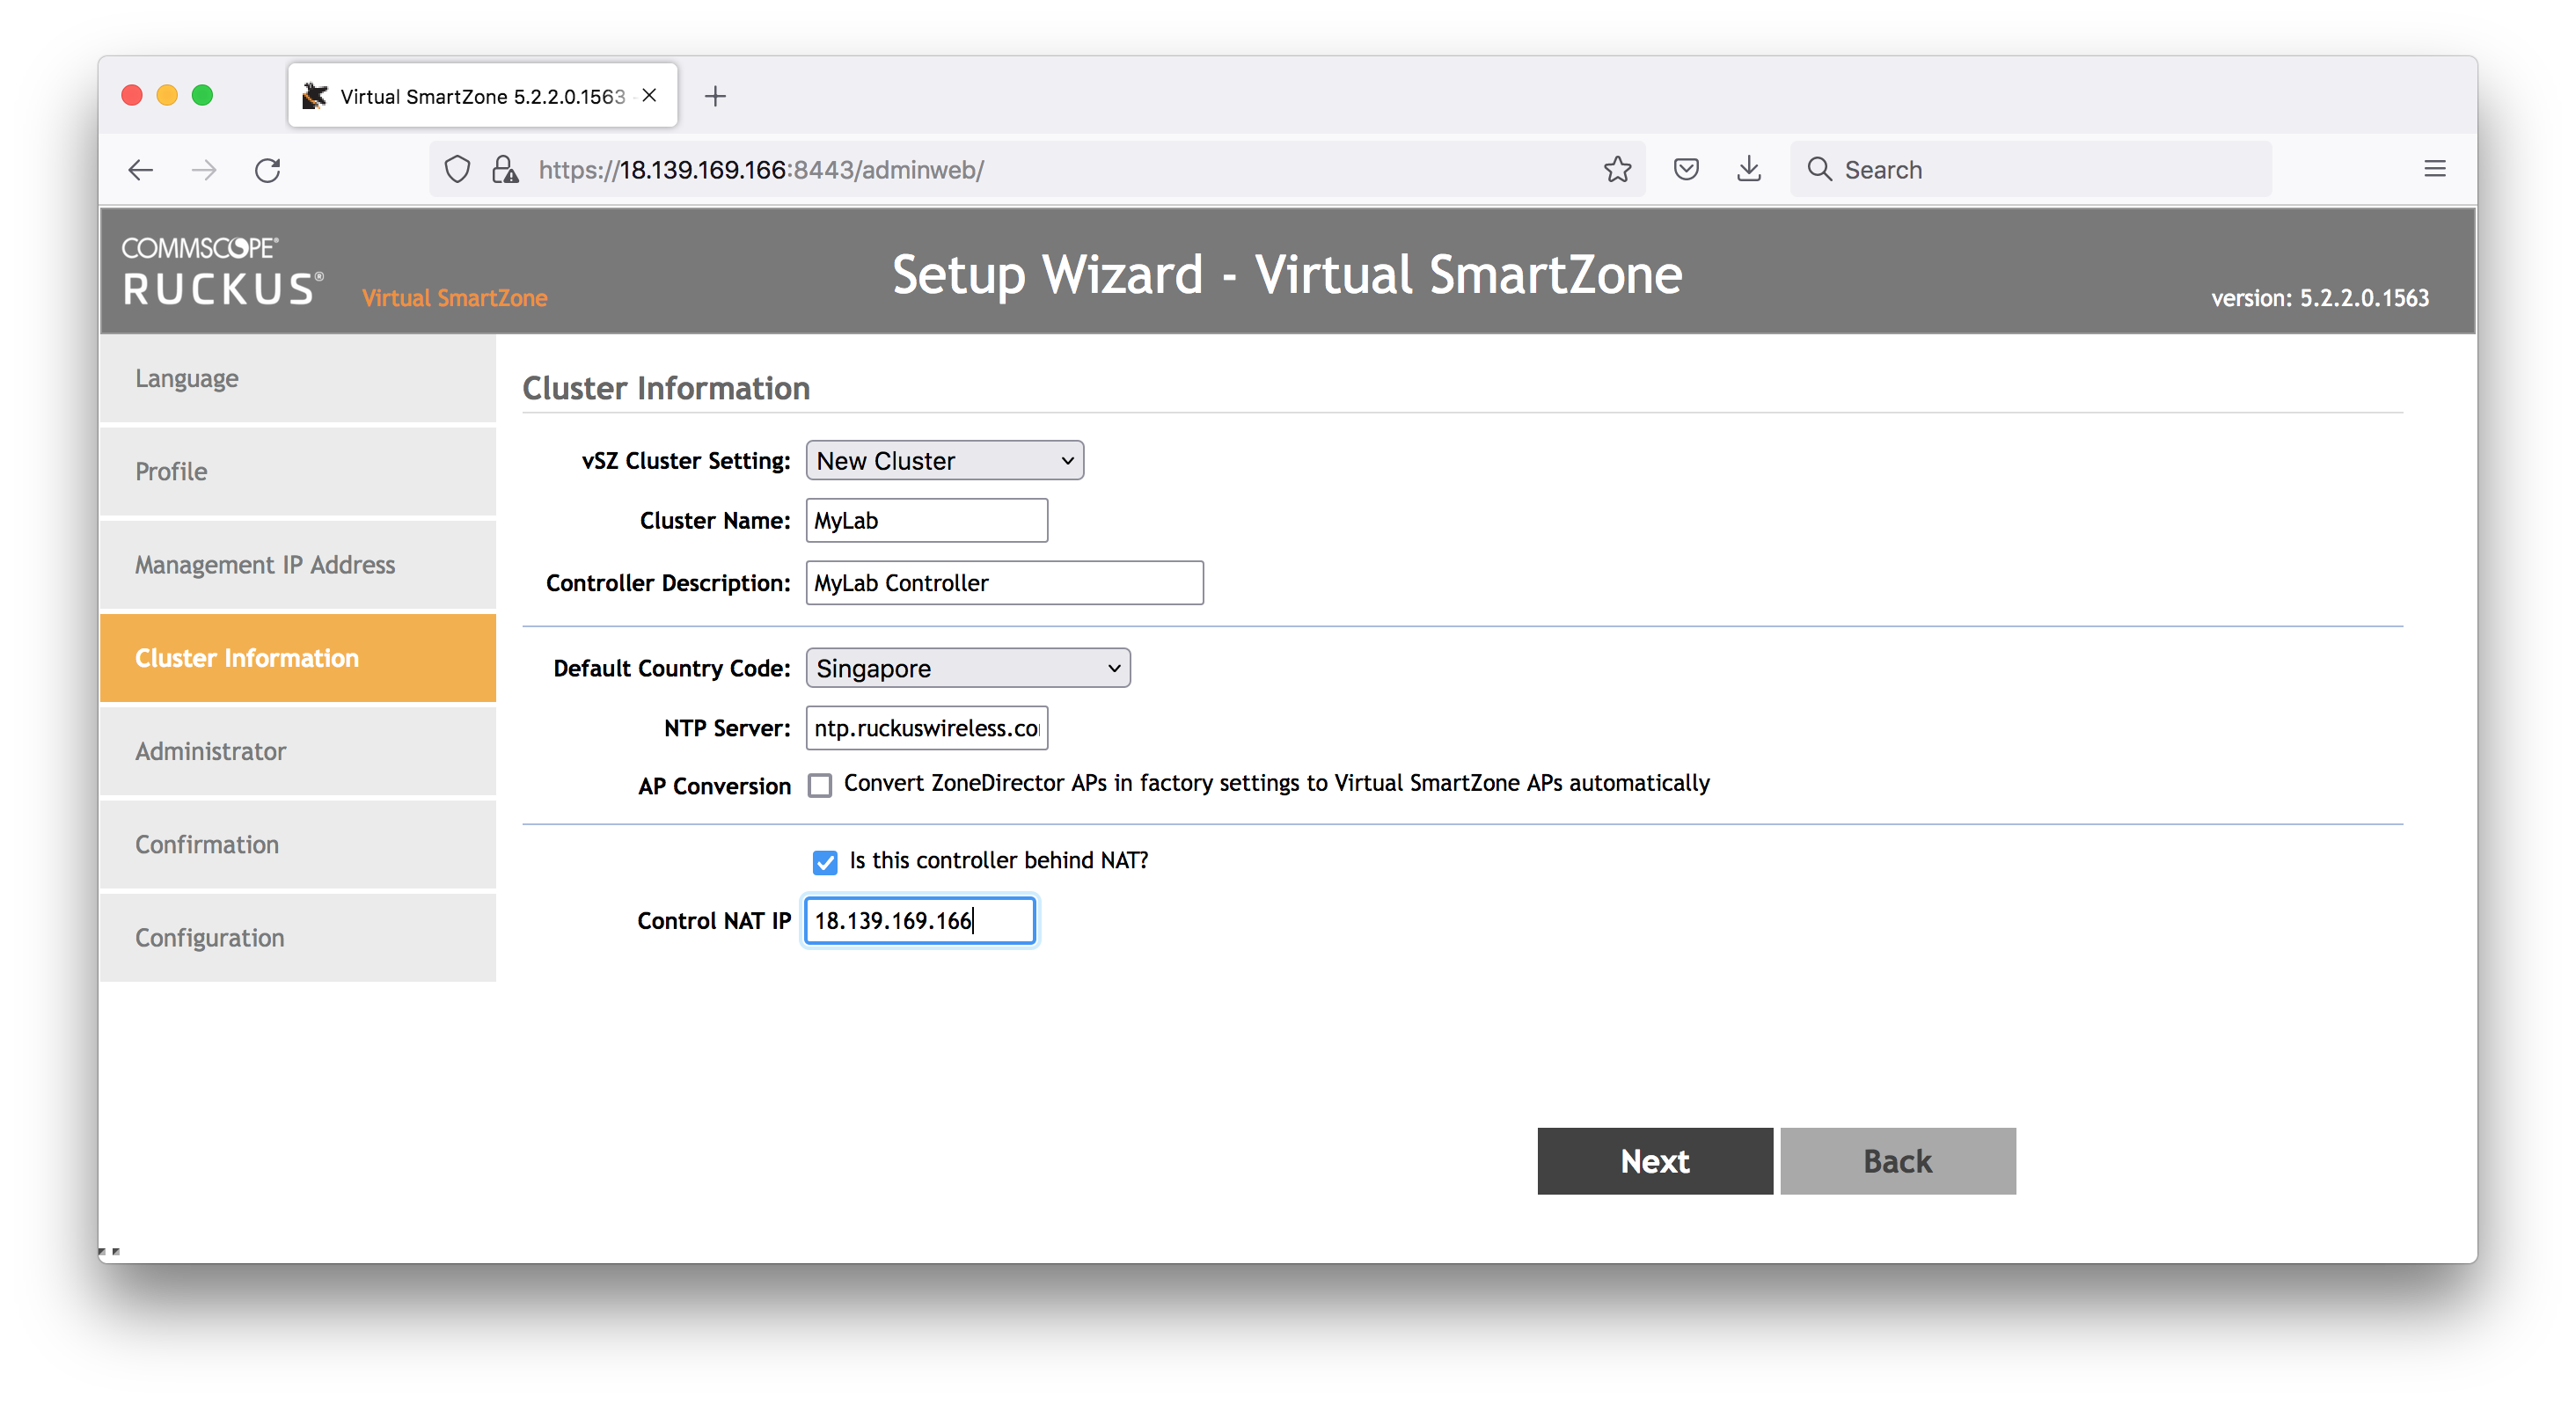Open a new tab with plus icon
Image resolution: width=2576 pixels, height=1404 pixels.
pos(715,96)
